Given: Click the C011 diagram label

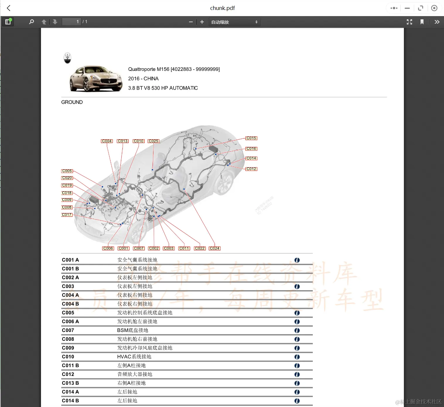Looking at the screenshot, I should (x=184, y=248).
